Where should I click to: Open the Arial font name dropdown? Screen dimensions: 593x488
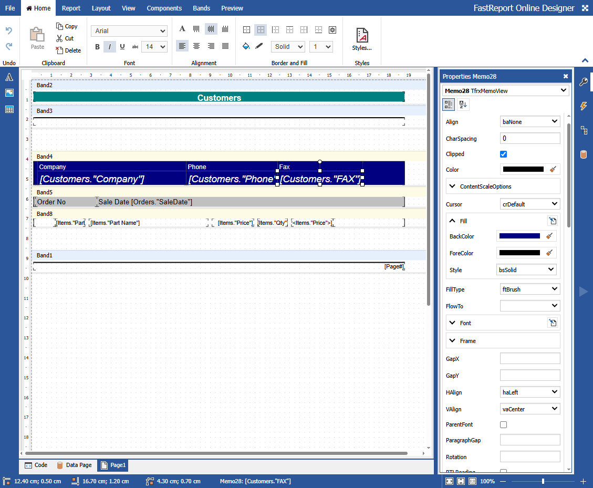pyautogui.click(x=129, y=31)
